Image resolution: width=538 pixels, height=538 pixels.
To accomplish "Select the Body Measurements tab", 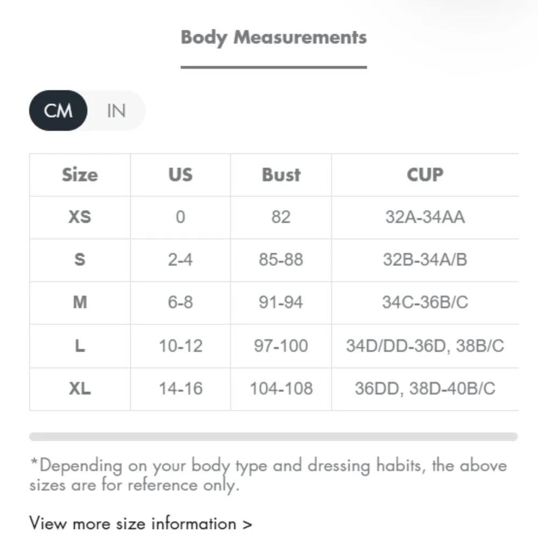I will (273, 38).
